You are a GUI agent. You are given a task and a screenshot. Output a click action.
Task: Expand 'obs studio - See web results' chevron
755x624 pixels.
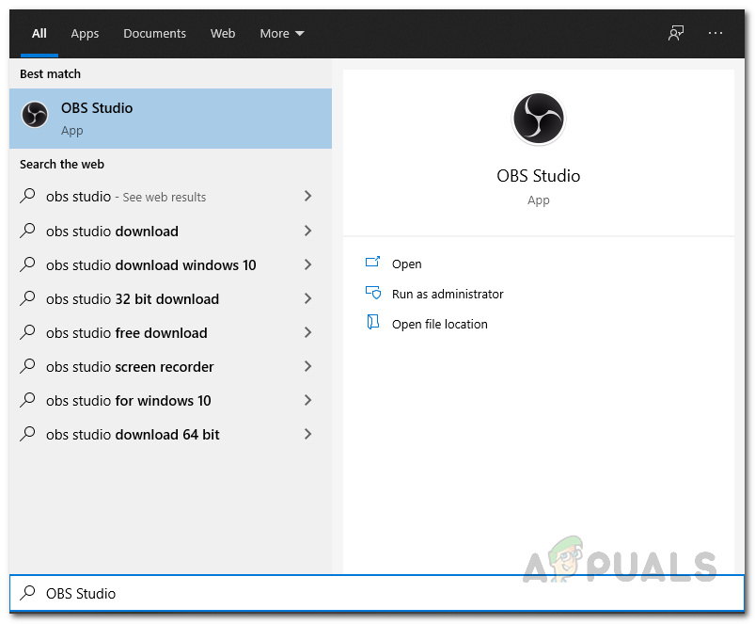[308, 196]
